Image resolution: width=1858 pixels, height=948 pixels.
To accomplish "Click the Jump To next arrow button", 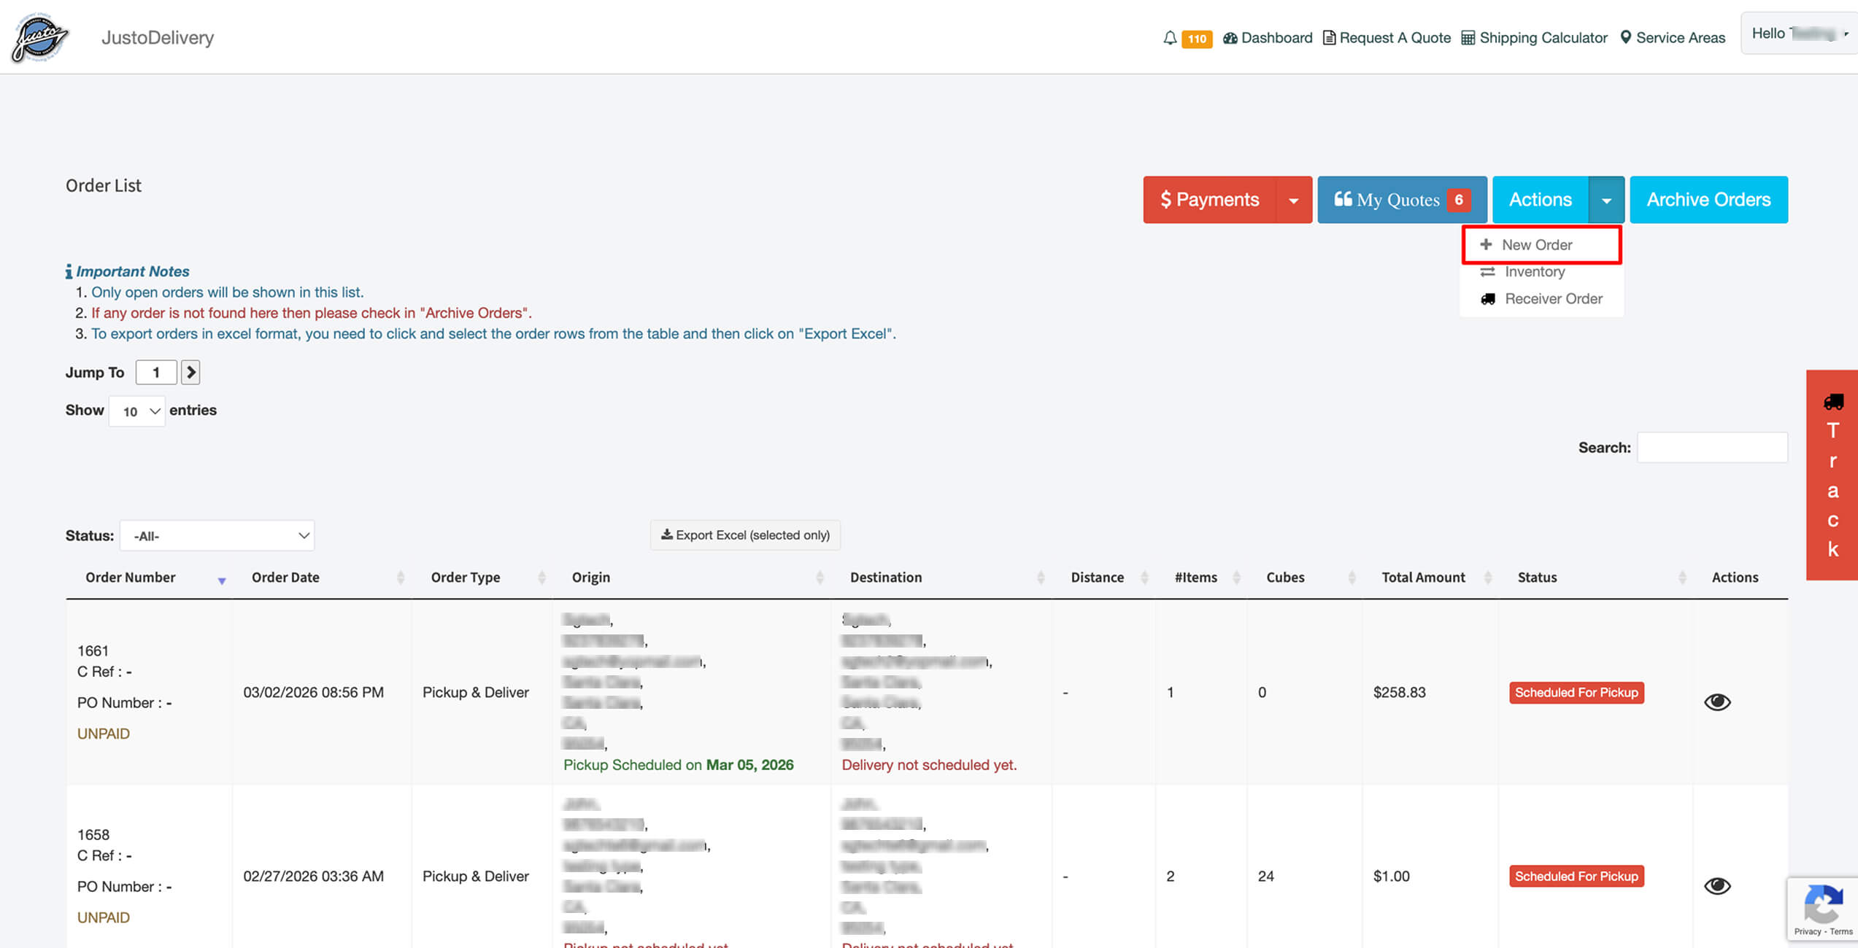I will coord(190,373).
